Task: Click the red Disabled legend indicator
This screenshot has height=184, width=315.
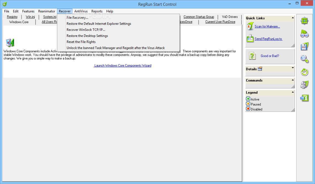Action: [x=248, y=109]
